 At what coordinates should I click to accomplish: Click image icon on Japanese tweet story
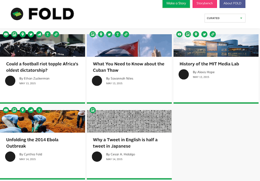tap(93, 110)
